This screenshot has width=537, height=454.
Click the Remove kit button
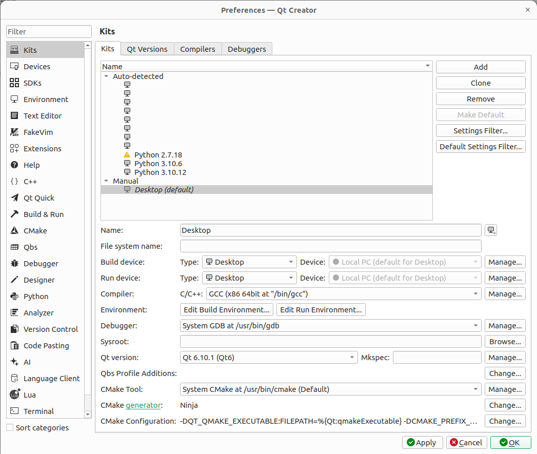coord(481,99)
